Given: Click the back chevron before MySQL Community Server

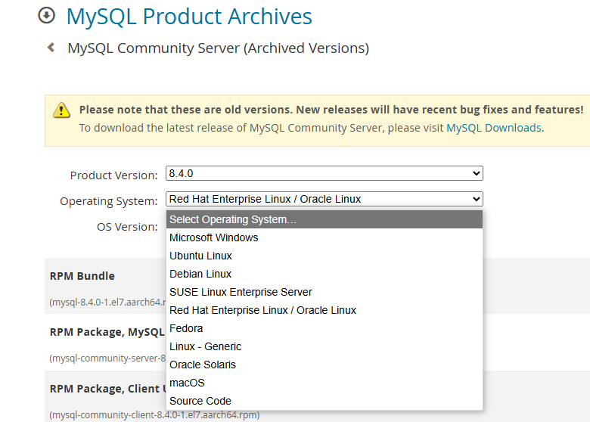Looking at the screenshot, I should click(x=51, y=48).
